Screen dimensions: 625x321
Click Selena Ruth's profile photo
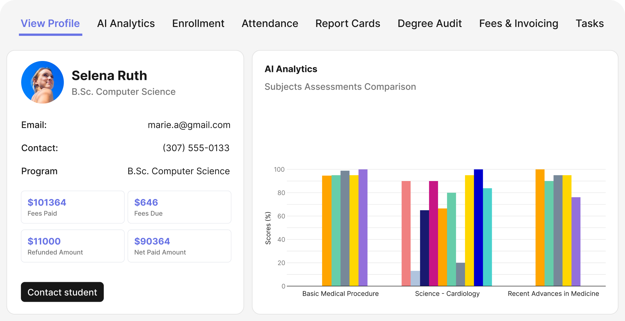(42, 82)
